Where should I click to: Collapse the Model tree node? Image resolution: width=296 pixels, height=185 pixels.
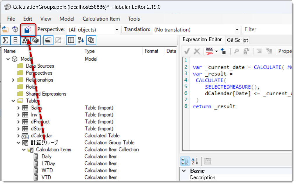[8, 59]
